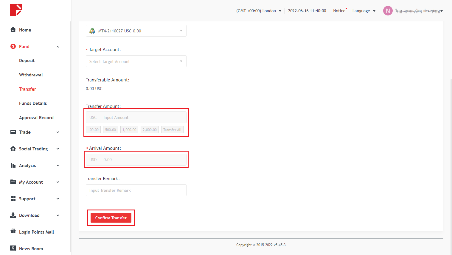The width and height of the screenshot is (452, 255).
Task: Open the Select Target Account dropdown
Action: 136,62
